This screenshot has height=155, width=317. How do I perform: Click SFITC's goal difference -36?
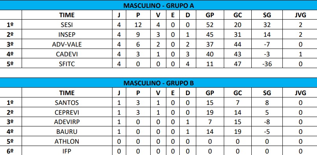point(267,64)
